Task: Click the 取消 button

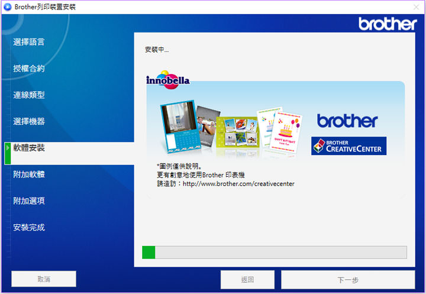Action: click(x=44, y=279)
